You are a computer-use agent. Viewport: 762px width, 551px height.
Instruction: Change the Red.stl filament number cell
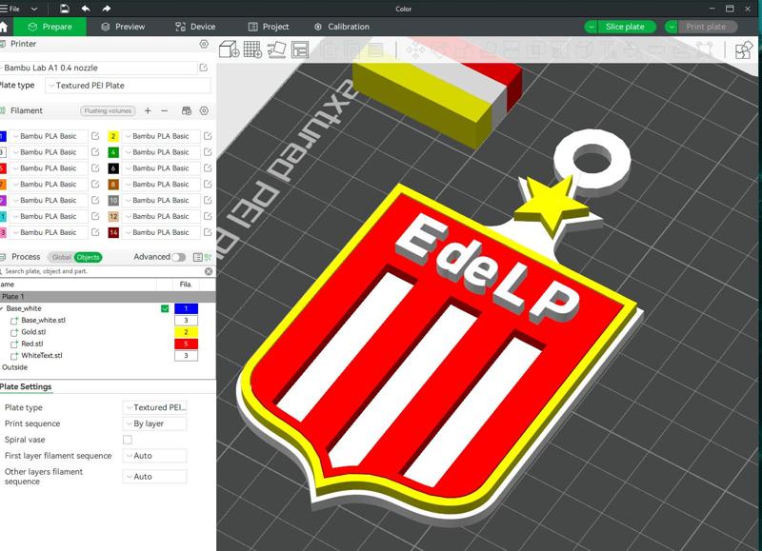186,344
